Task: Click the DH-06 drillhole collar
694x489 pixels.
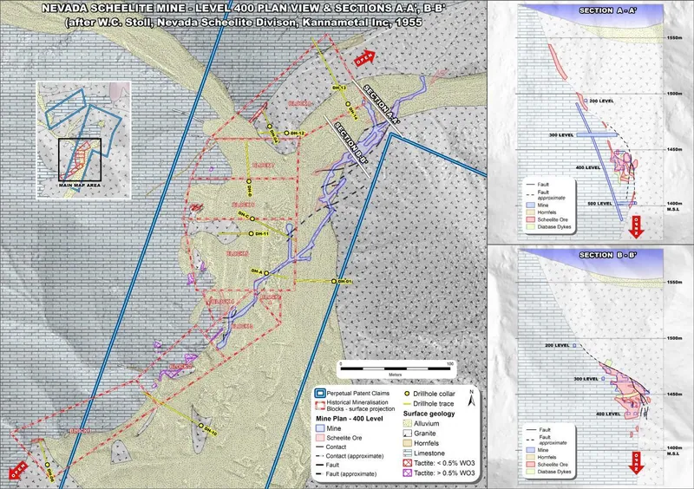Action: pos(47,465)
